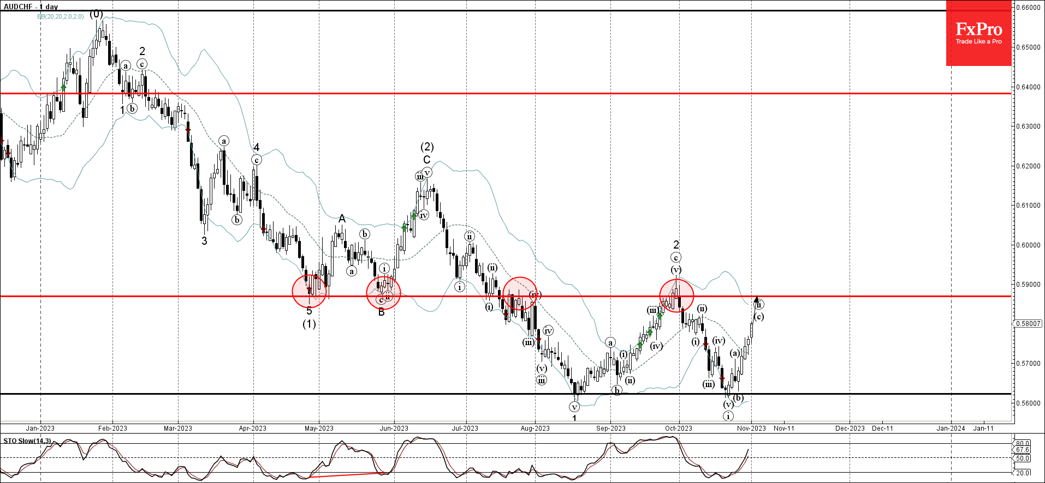Image resolution: width=1045 pixels, height=483 pixels.
Task: Click the Aug-2023 date label
Action: pyautogui.click(x=535, y=428)
